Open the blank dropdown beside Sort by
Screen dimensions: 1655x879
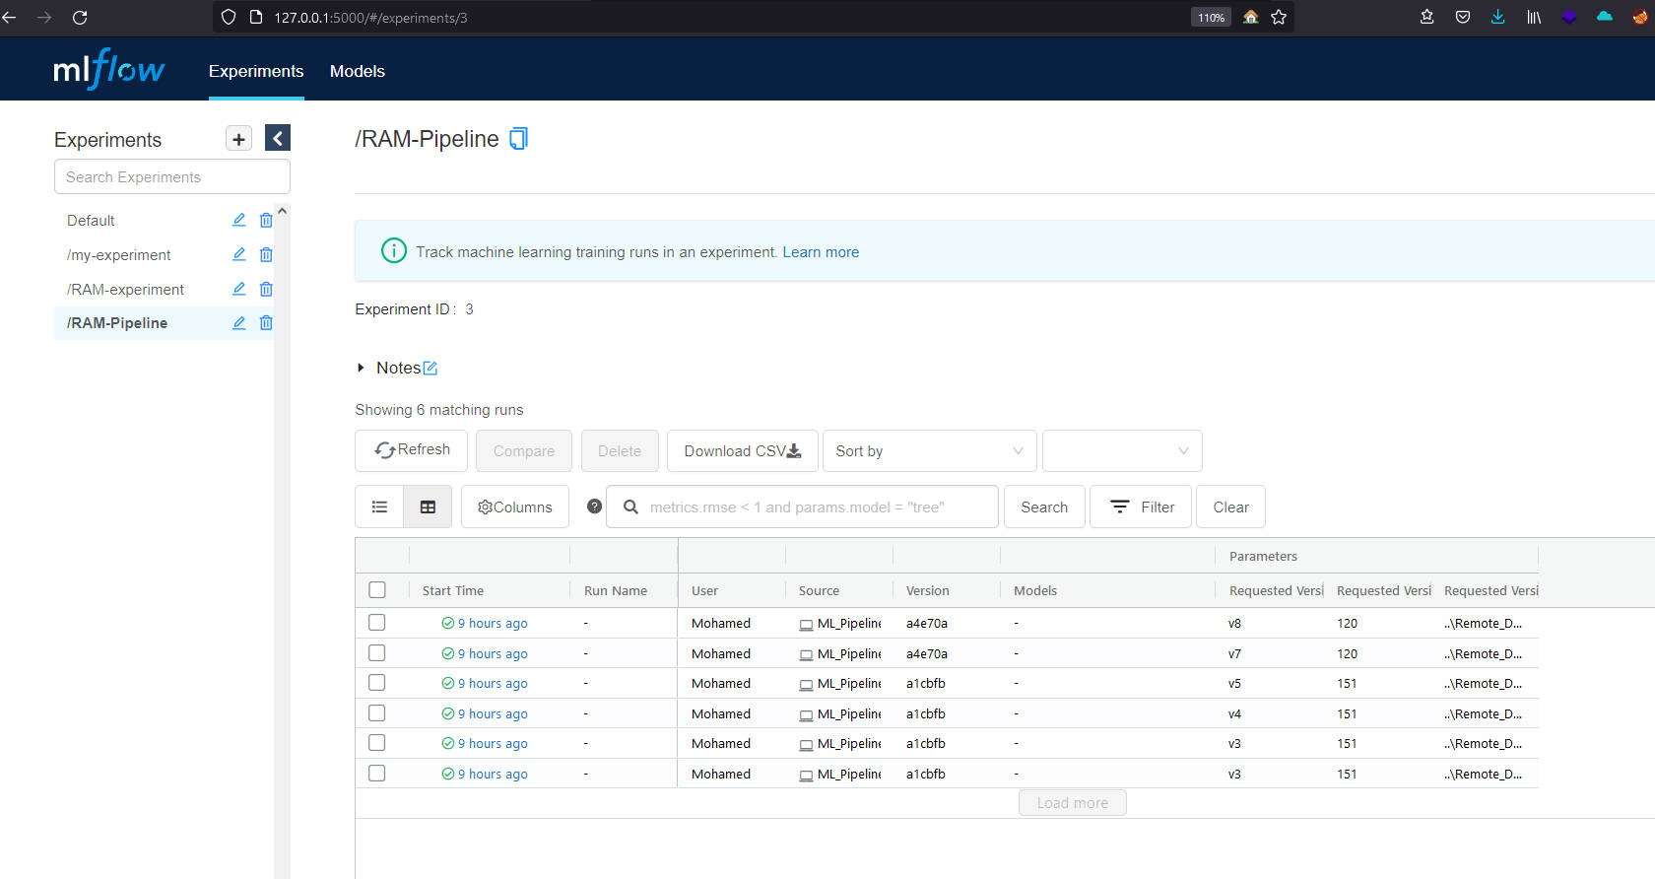[x=1122, y=450]
